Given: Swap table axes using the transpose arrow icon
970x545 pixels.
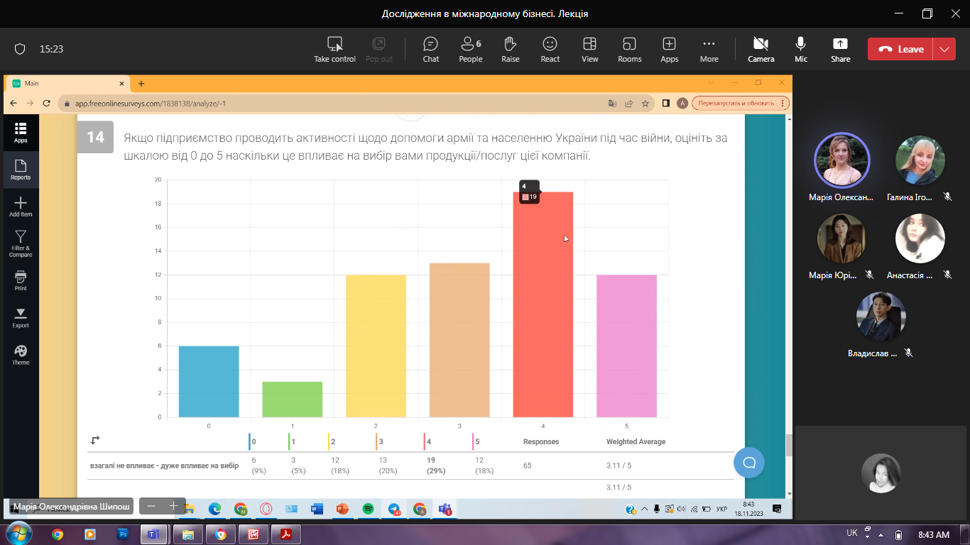Looking at the screenshot, I should [95, 441].
